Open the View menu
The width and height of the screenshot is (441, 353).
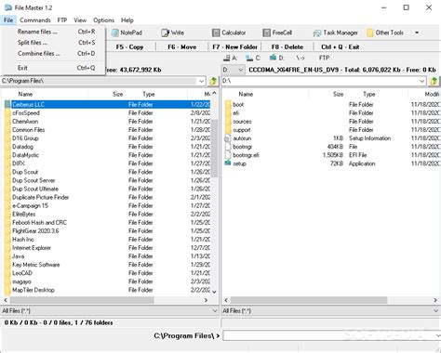(80, 20)
